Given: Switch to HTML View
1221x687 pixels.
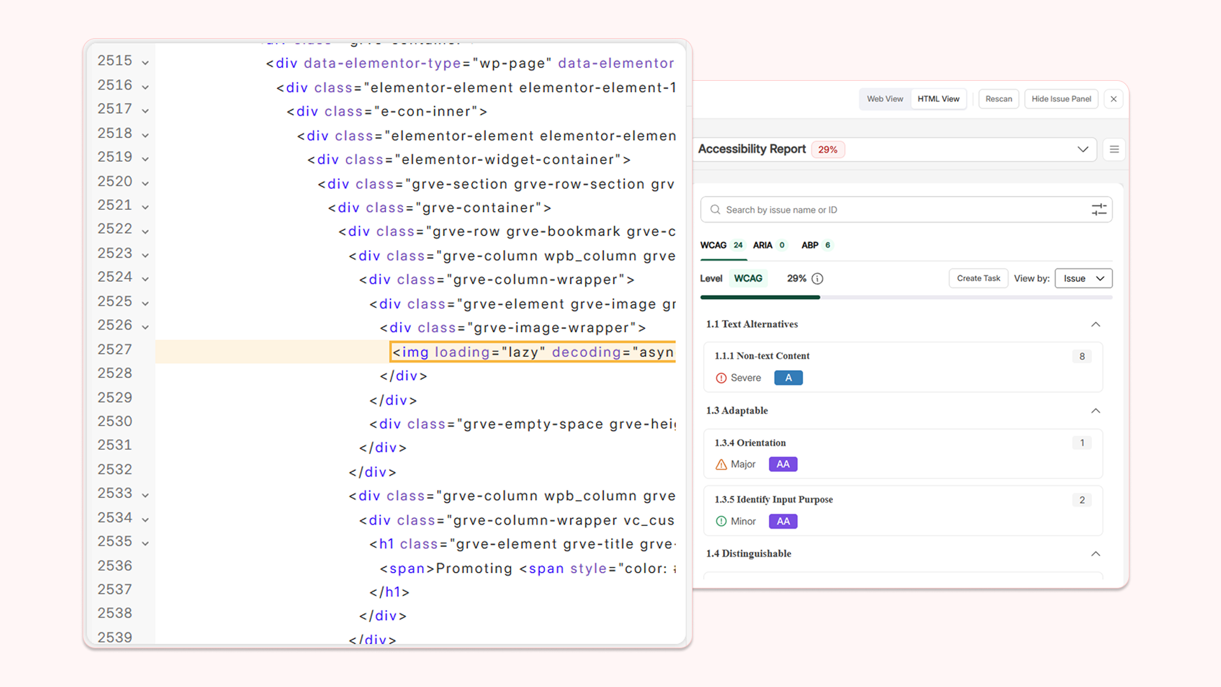Looking at the screenshot, I should 939,99.
